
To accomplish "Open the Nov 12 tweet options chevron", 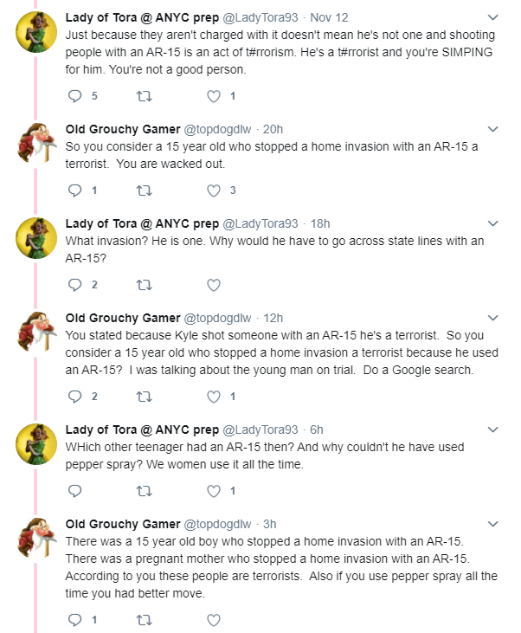I will point(493,17).
